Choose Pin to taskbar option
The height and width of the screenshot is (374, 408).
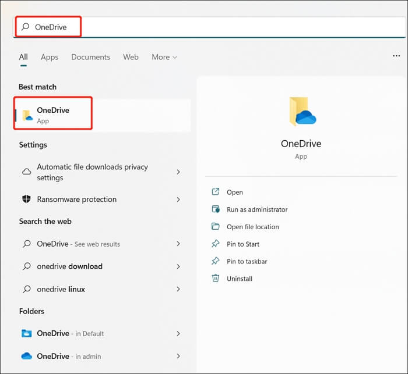tap(247, 262)
